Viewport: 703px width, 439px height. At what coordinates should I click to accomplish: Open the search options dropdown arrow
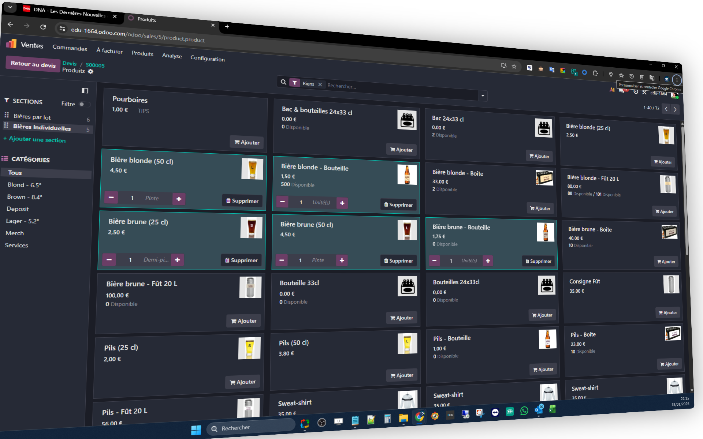(x=483, y=96)
